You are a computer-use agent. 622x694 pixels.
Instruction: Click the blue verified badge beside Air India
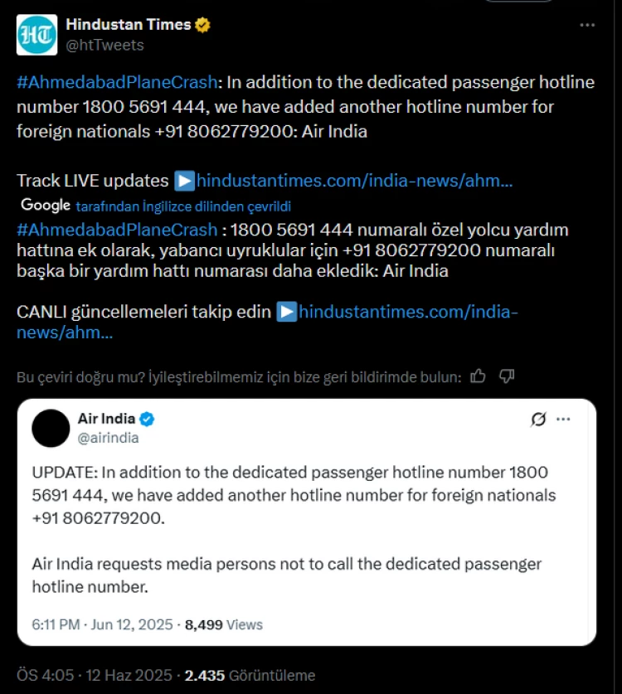click(147, 419)
